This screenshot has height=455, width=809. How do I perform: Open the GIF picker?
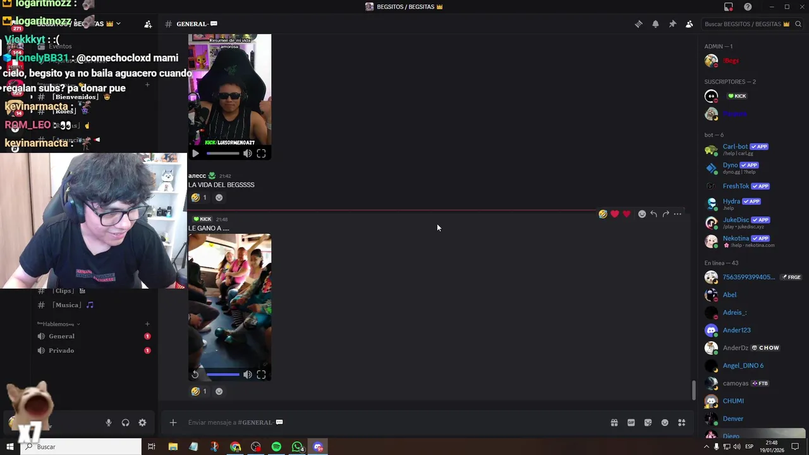click(631, 423)
